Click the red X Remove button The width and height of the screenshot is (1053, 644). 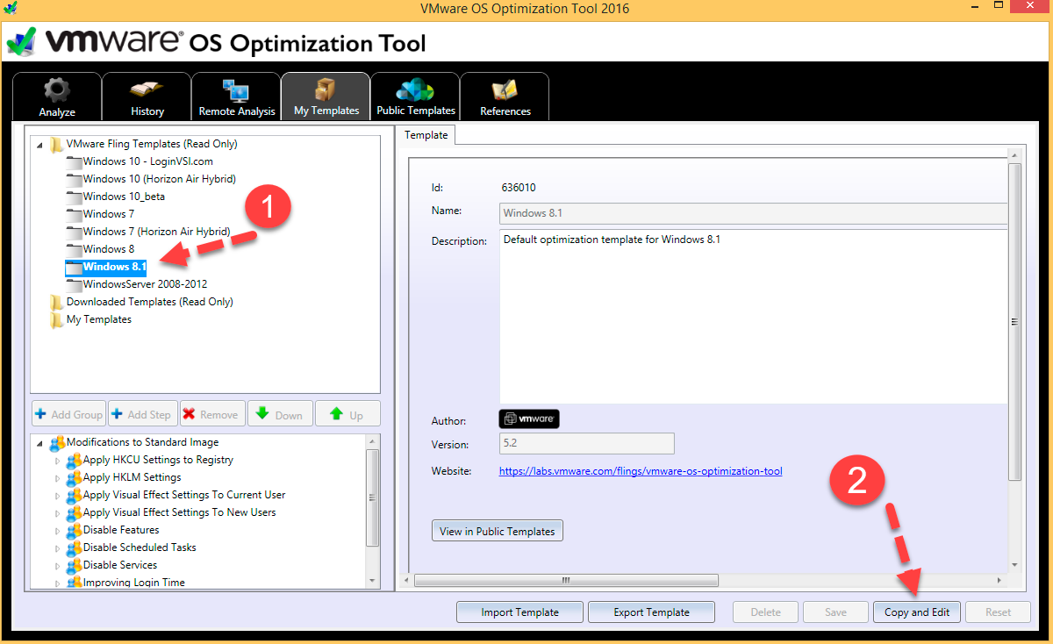[211, 414]
